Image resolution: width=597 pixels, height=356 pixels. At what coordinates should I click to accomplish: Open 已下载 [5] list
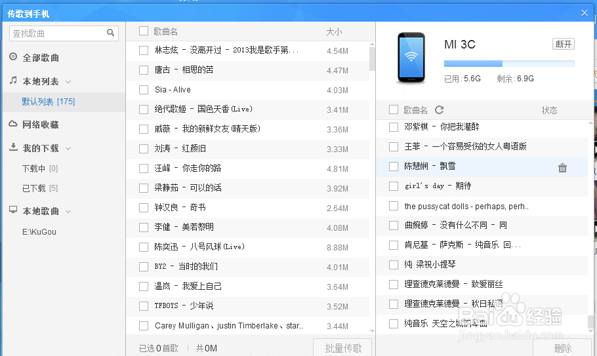[x=40, y=188]
